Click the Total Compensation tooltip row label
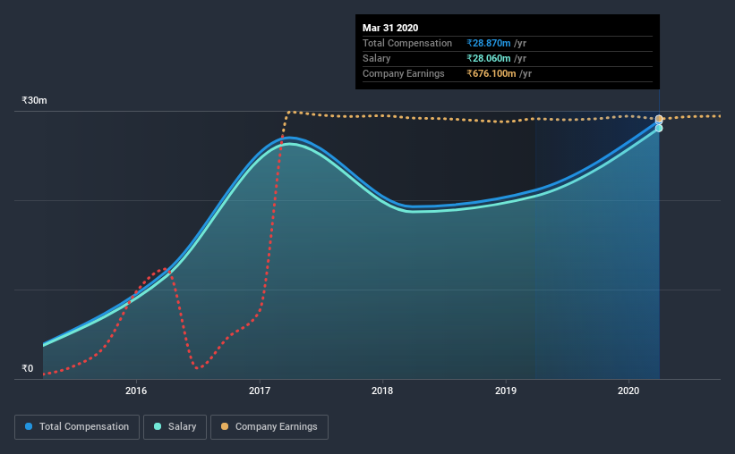 click(406, 44)
